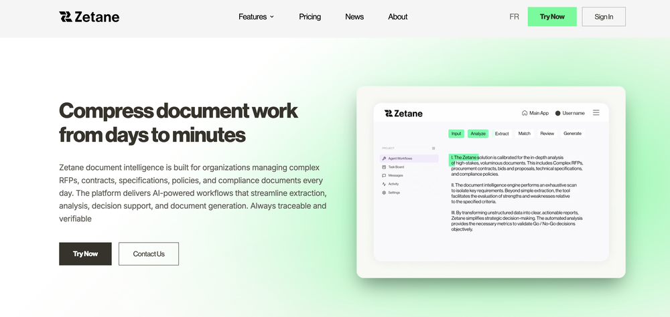Click the 'Zetane document intelligence' description paragraph
This screenshot has width=670, height=317.
pos(193,193)
